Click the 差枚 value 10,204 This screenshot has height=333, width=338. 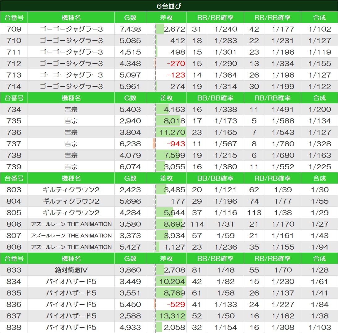pos(172,281)
